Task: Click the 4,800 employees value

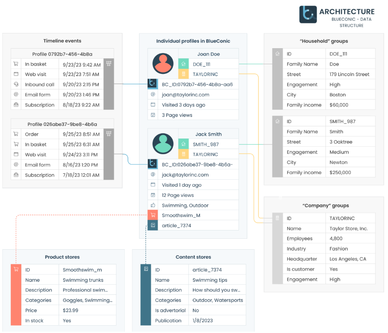Action: (x=336, y=238)
